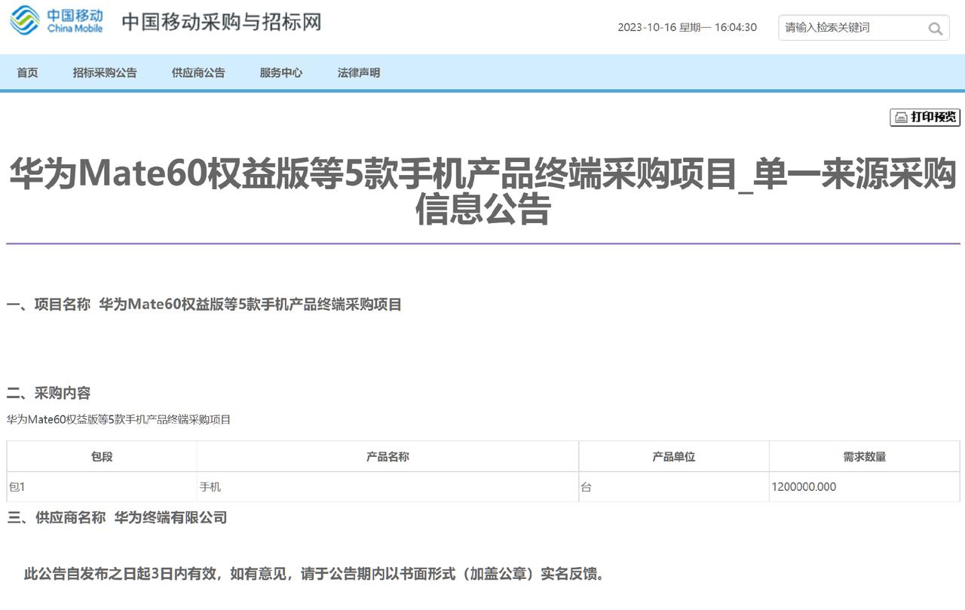This screenshot has width=965, height=610.
Task: Open the 服务中心 menu item
Action: [x=281, y=73]
